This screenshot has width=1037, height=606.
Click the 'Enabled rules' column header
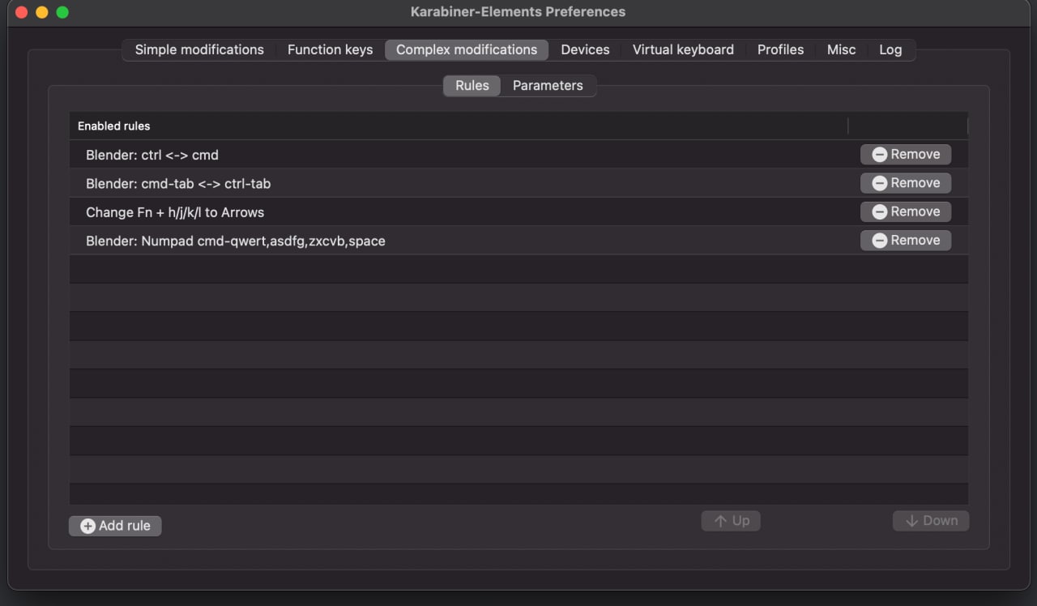point(459,126)
